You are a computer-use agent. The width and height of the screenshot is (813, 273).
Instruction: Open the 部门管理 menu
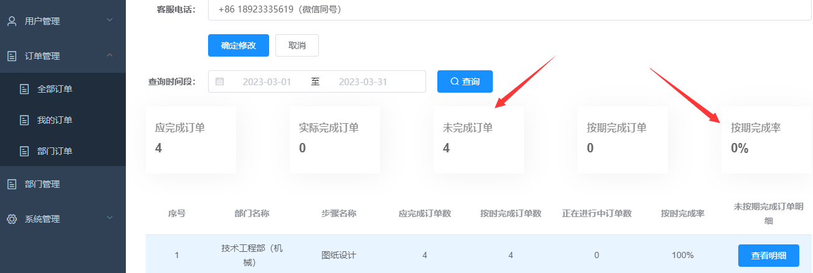(63, 184)
